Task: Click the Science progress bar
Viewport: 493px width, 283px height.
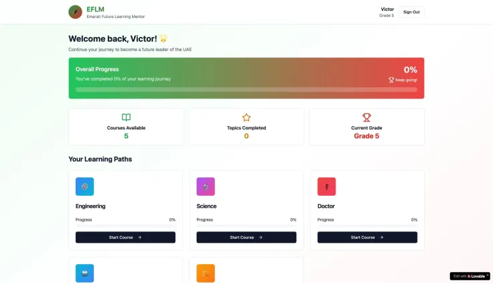Action: [246, 226]
